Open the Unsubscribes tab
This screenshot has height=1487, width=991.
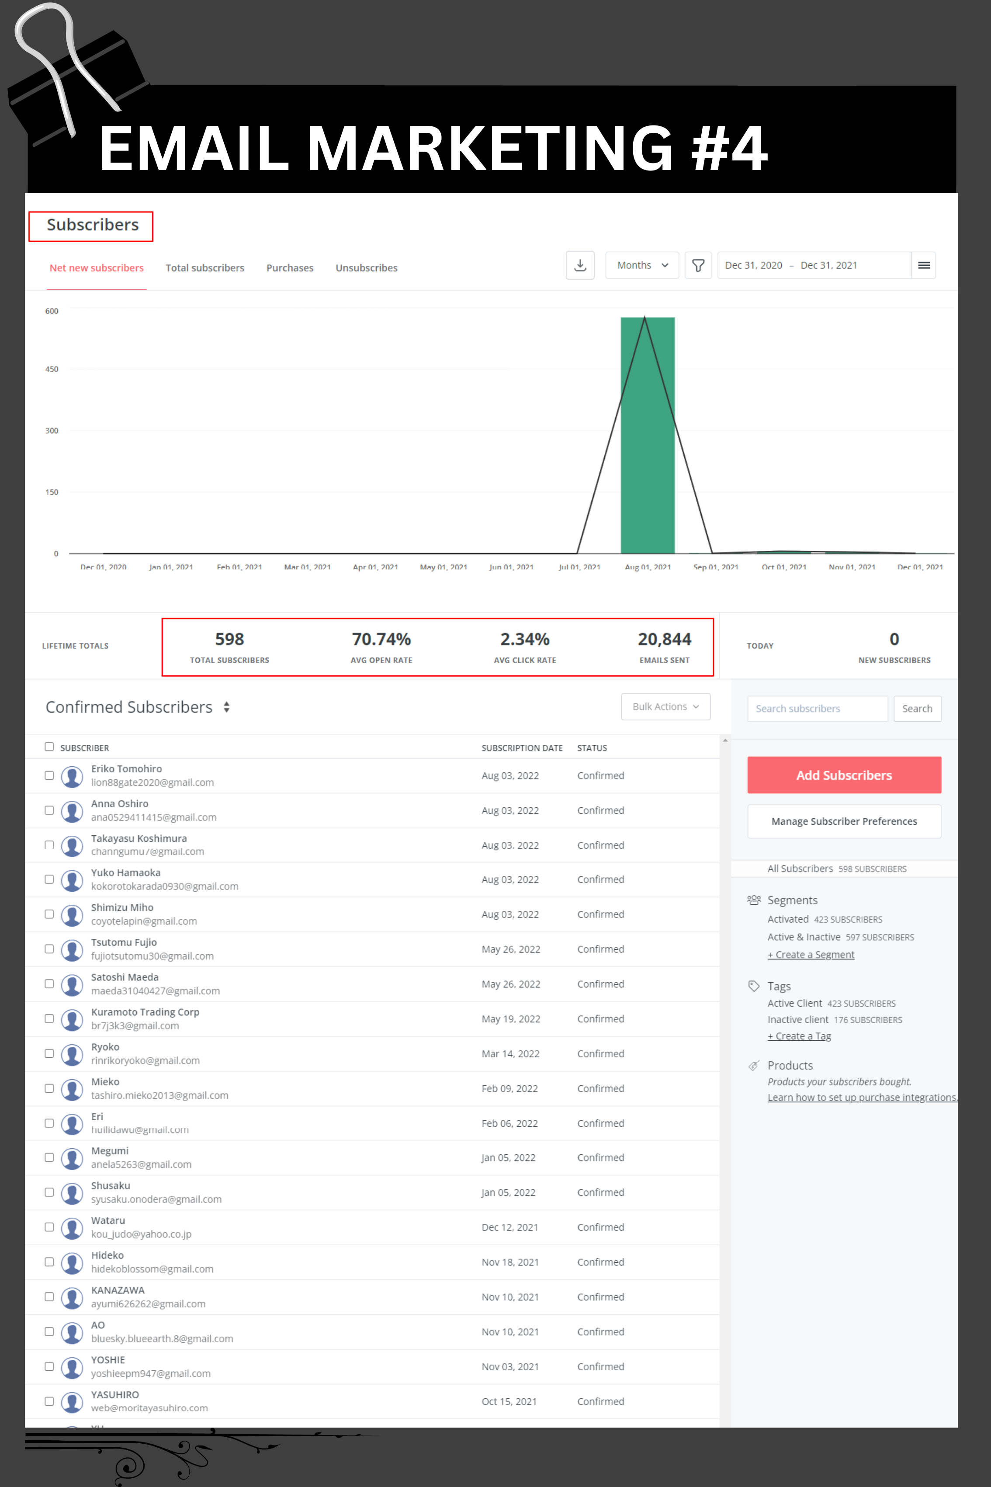click(366, 268)
